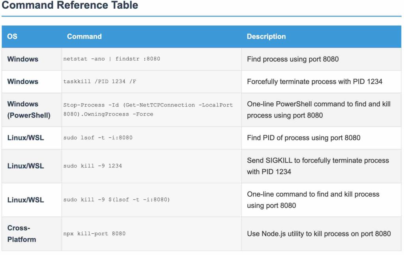Click the Windows cell beside the netstat command
This screenshot has width=404, height=255.
point(23,59)
